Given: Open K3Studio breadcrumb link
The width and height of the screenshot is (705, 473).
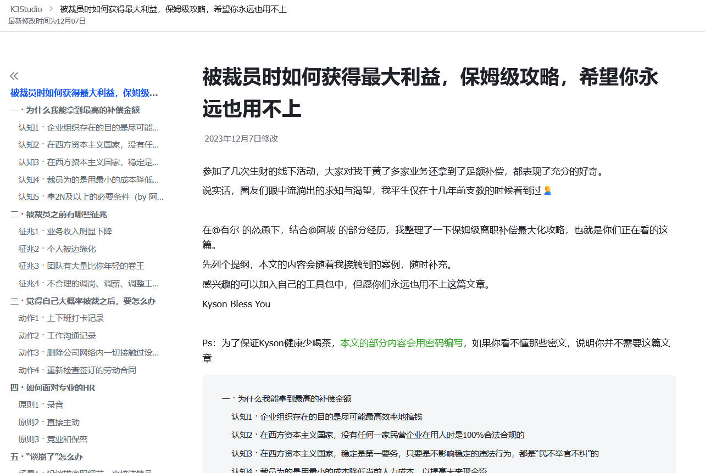Looking at the screenshot, I should point(26,9).
